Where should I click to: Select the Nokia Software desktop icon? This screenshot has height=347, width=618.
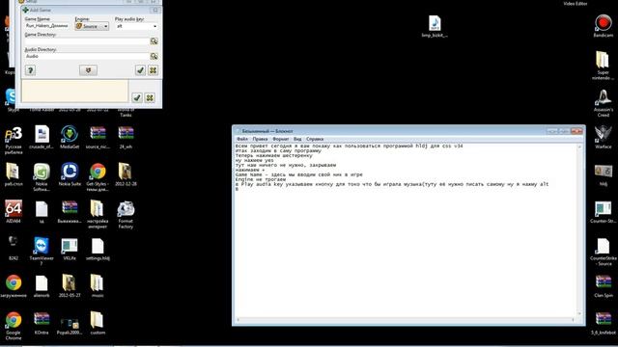(42, 177)
